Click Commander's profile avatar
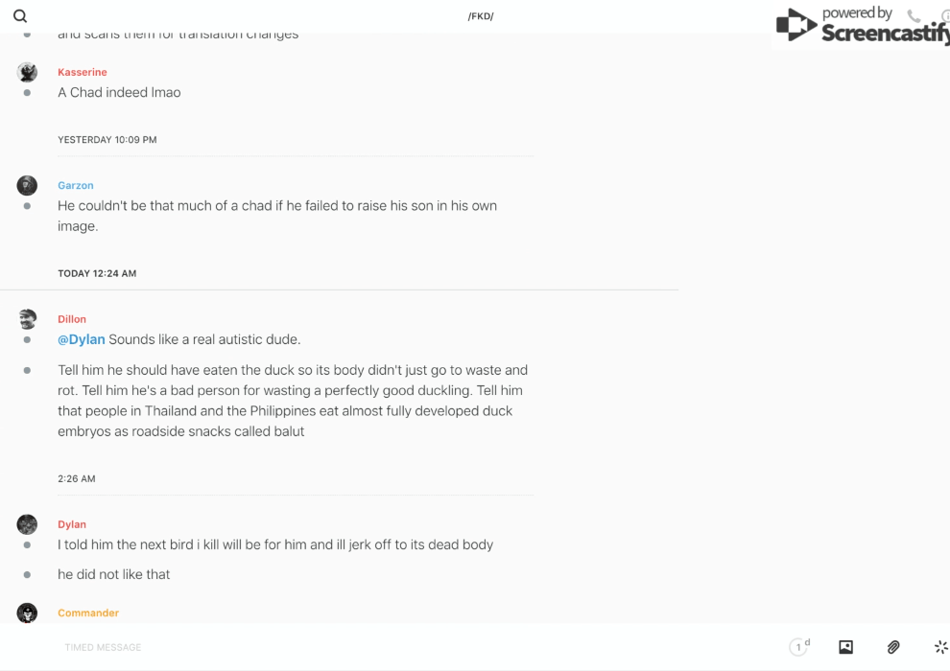This screenshot has width=950, height=671. [x=27, y=613]
